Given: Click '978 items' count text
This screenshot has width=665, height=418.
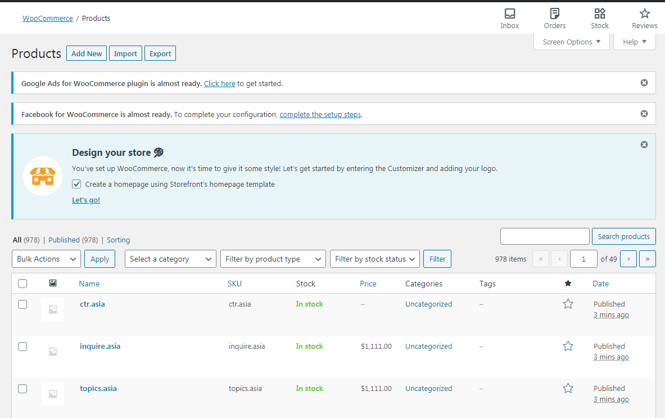Looking at the screenshot, I should coord(510,259).
